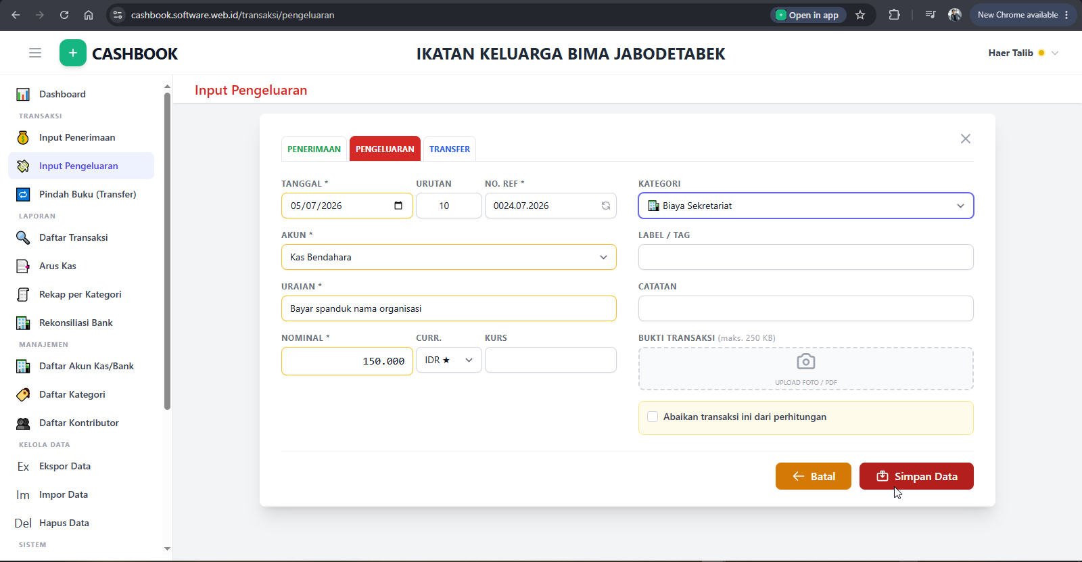
Task: Reload the page in browser
Action: (x=64, y=15)
